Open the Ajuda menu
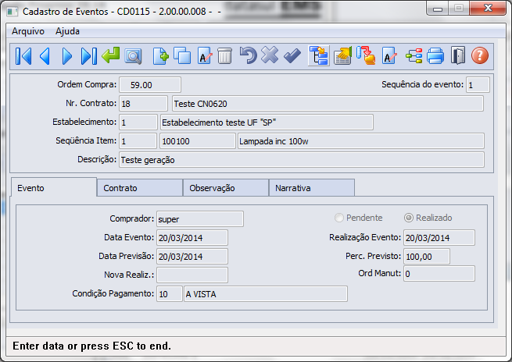The height and width of the screenshot is (362, 512). click(67, 31)
